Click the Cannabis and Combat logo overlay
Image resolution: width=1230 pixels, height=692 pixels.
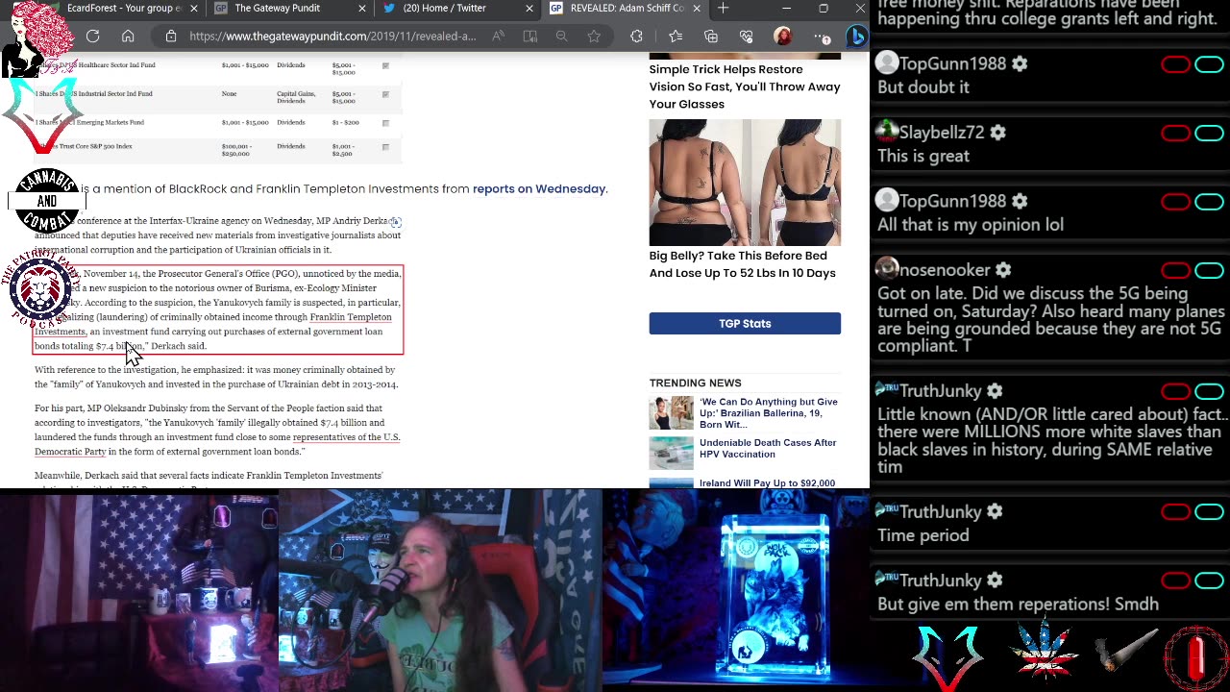tap(47, 202)
